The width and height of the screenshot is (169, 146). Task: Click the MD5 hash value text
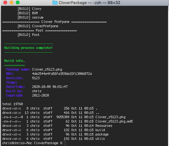[x=62, y=74]
